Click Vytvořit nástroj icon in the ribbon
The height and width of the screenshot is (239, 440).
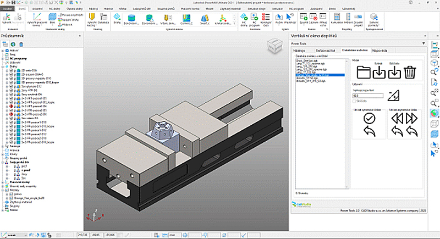[x=92, y=20]
